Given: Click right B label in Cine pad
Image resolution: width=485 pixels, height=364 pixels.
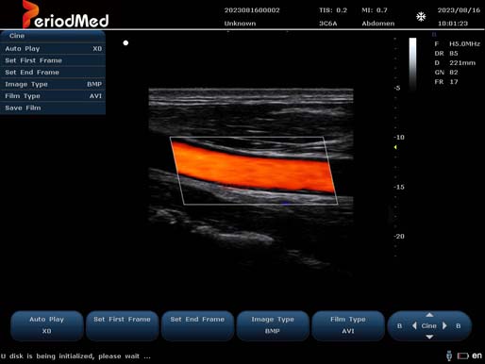Looking at the screenshot, I should [459, 326].
